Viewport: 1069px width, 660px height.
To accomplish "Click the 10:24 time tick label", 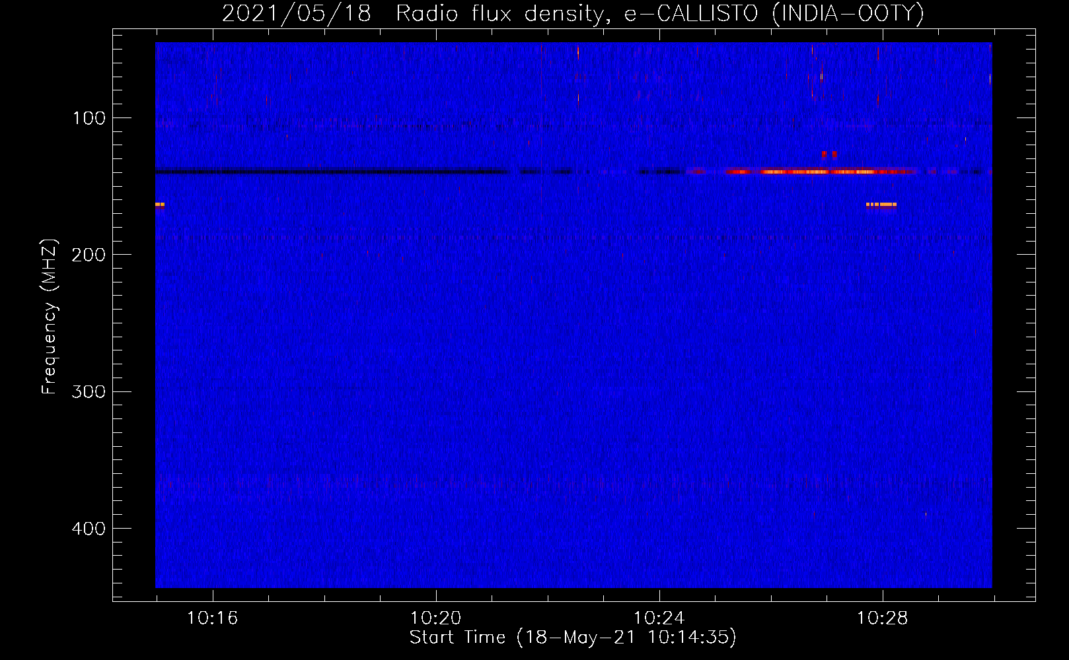I will (x=659, y=618).
